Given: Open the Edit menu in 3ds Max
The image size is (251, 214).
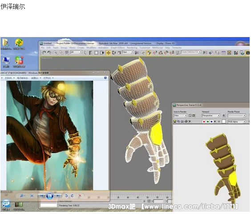Looking at the screenshot, I should click(x=49, y=48).
